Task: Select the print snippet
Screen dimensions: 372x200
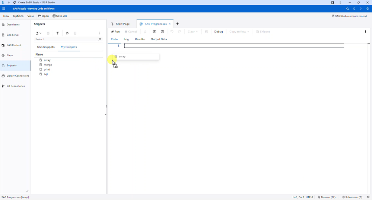Action: pos(47,70)
